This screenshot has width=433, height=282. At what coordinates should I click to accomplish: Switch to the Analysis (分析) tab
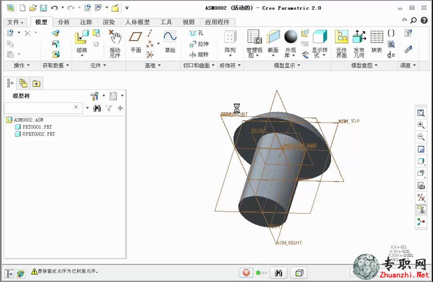(63, 22)
